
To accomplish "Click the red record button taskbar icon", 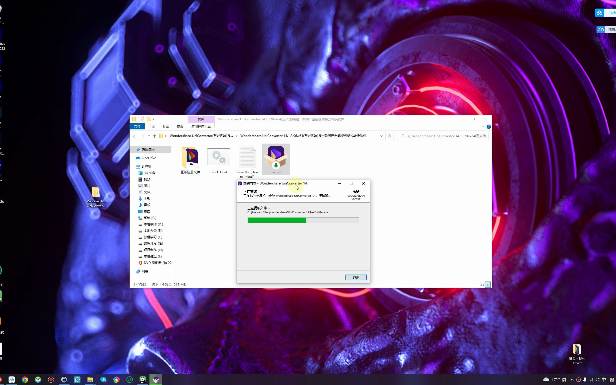I will click(51, 380).
